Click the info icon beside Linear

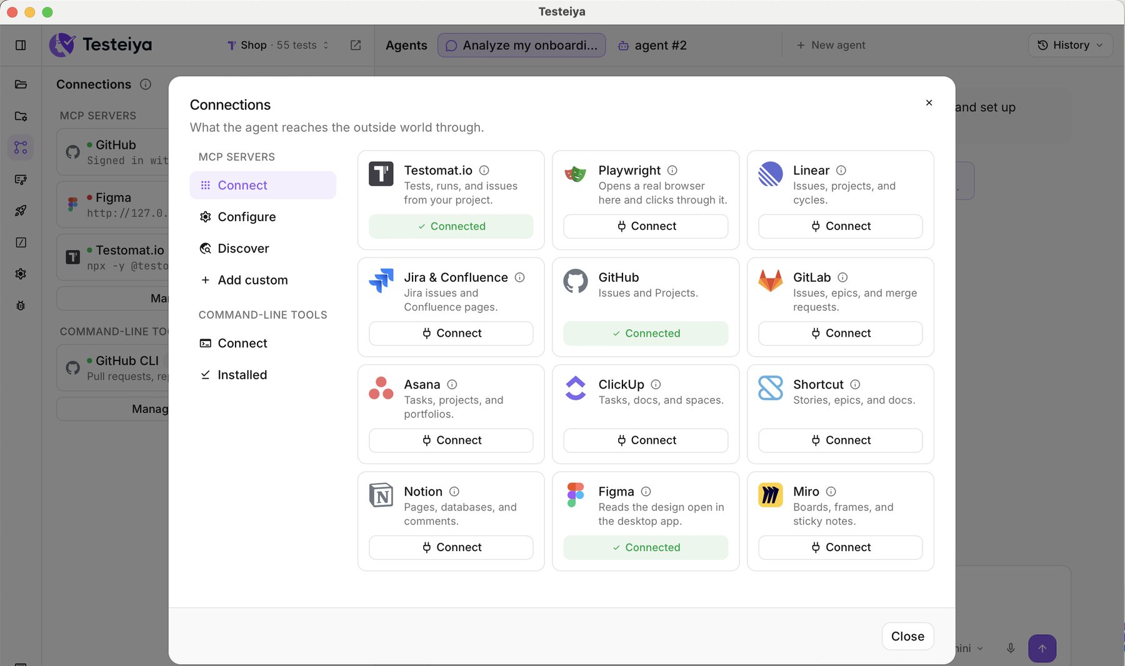point(841,170)
